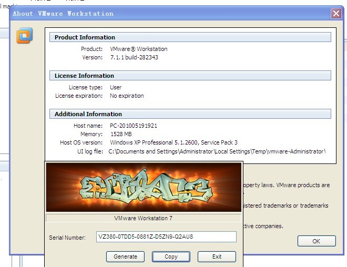Click the UI log file path

pyautogui.click(x=217, y=151)
